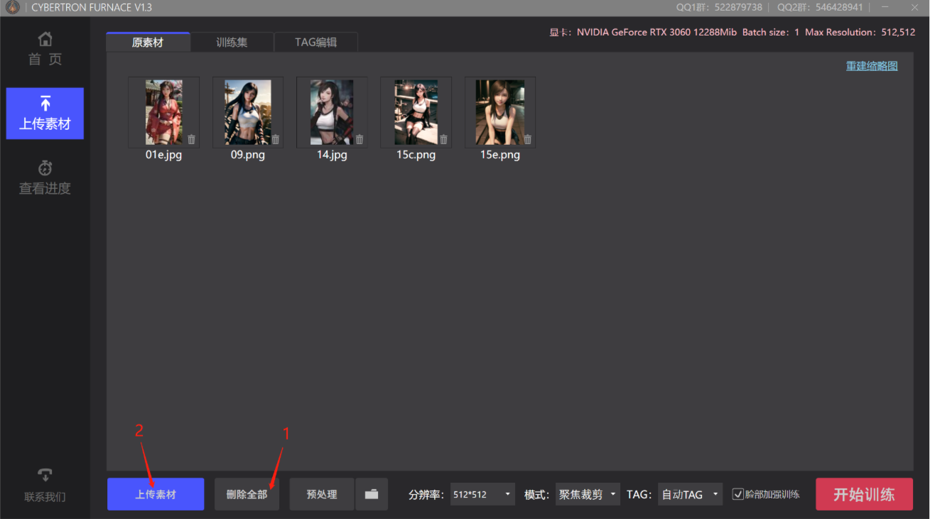This screenshot has height=519, width=930.
Task: Select the 15c.png thumbnail
Action: click(416, 112)
